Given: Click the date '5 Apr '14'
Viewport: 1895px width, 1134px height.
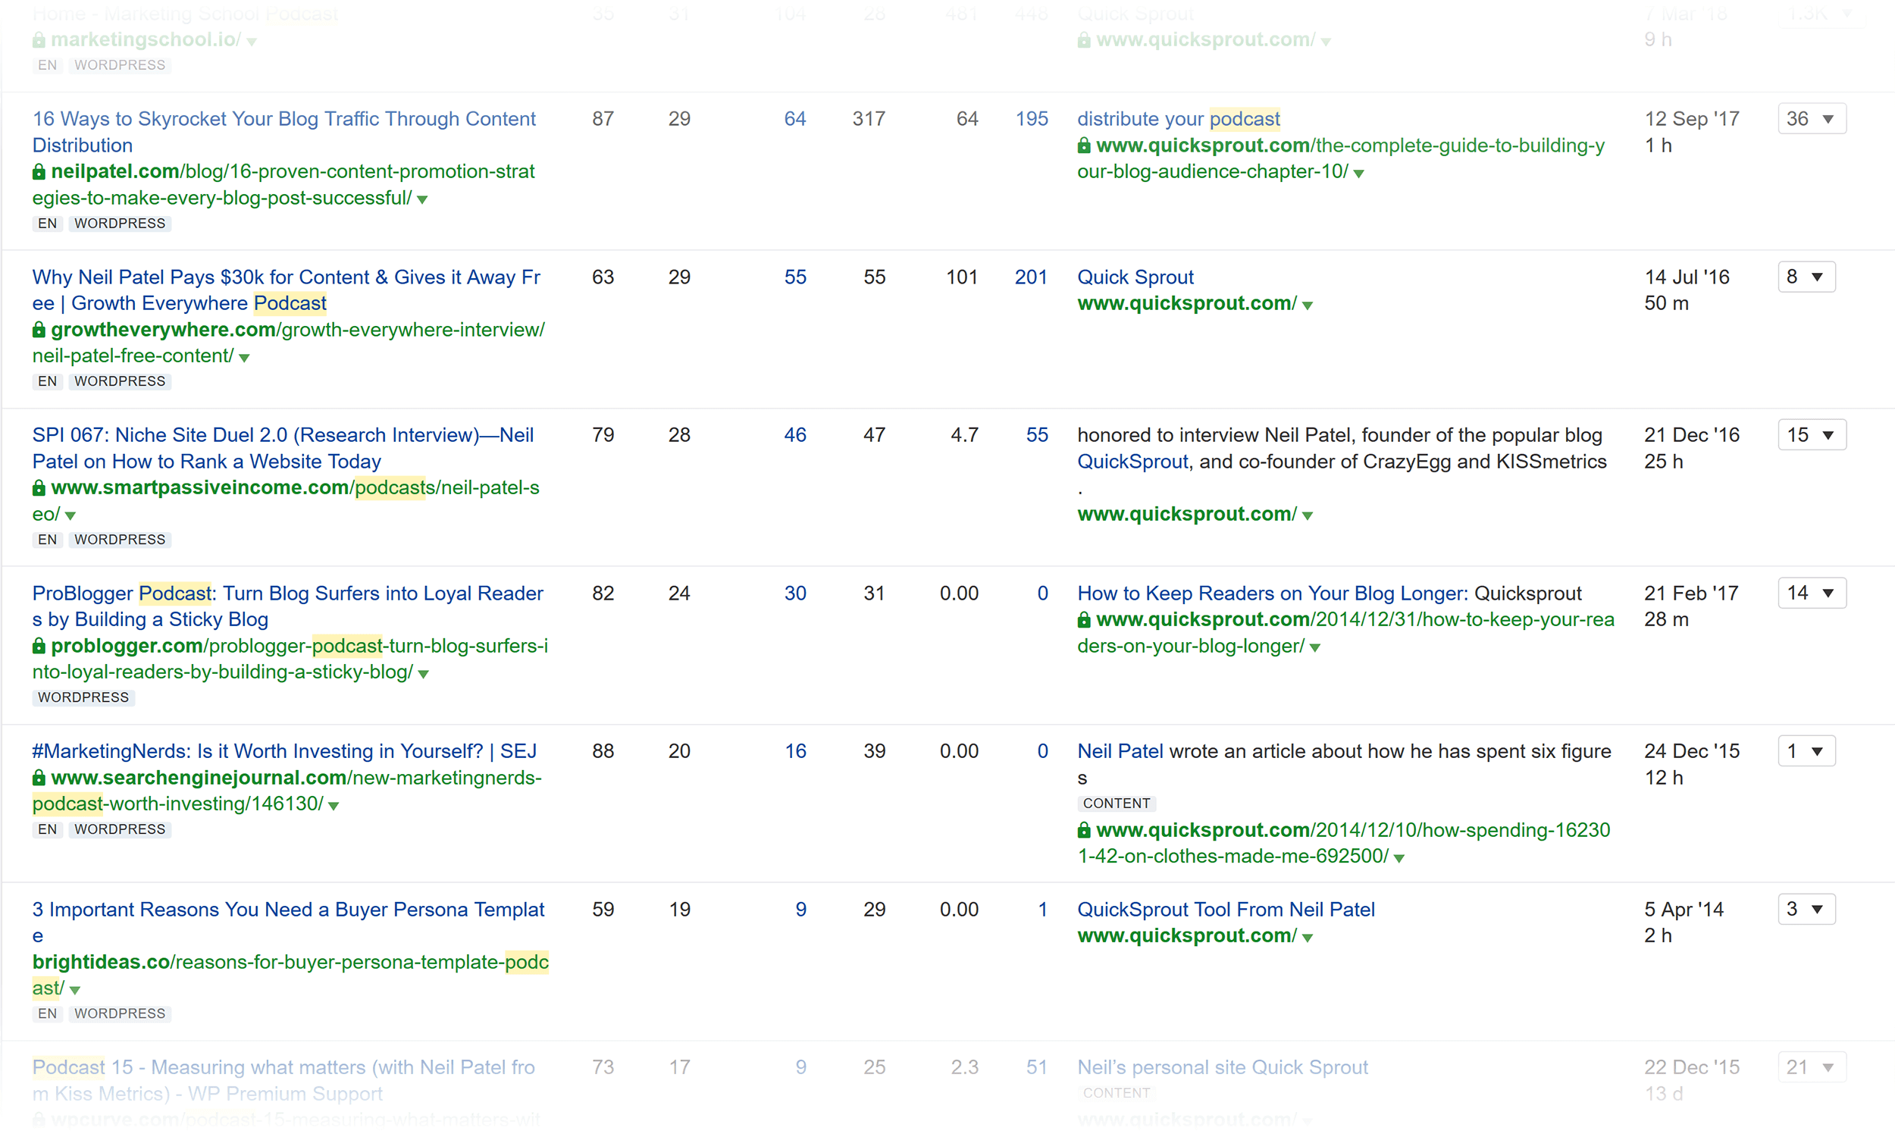Looking at the screenshot, I should coord(1684,910).
